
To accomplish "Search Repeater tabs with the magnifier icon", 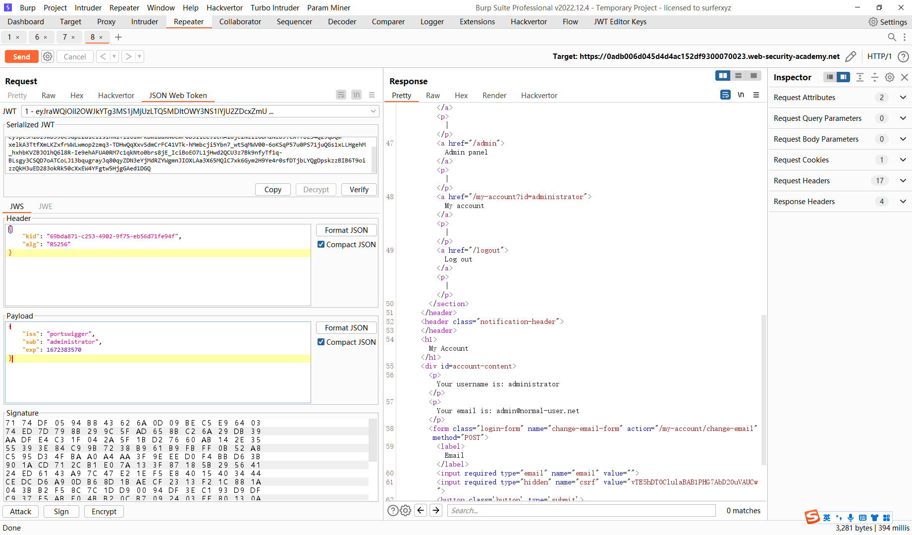I will pyautogui.click(x=892, y=37).
